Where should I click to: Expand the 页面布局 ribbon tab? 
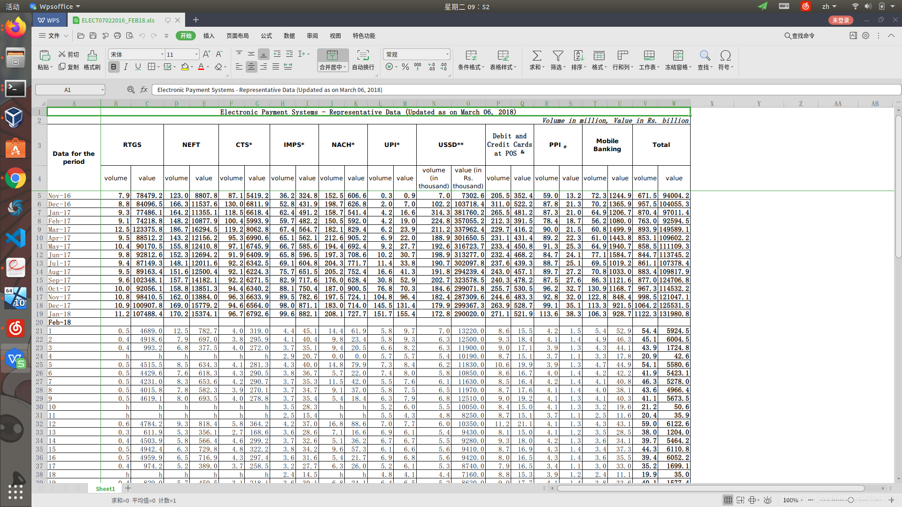coord(237,35)
